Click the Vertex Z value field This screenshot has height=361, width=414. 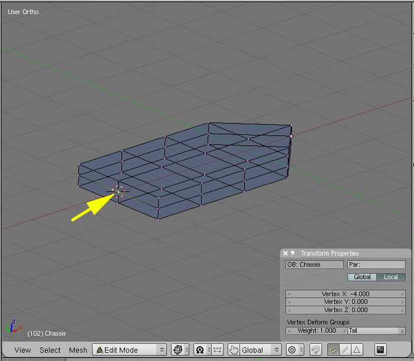pyautogui.click(x=346, y=310)
